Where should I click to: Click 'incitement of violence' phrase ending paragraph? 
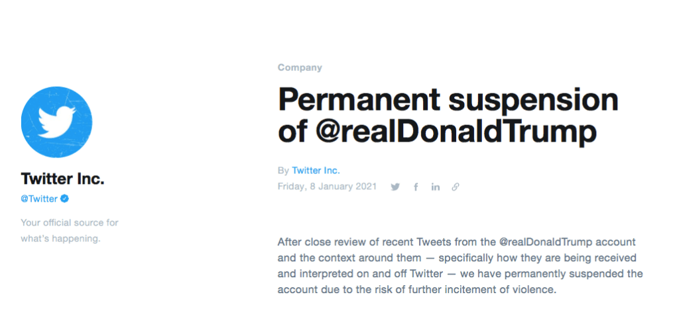tap(511, 290)
